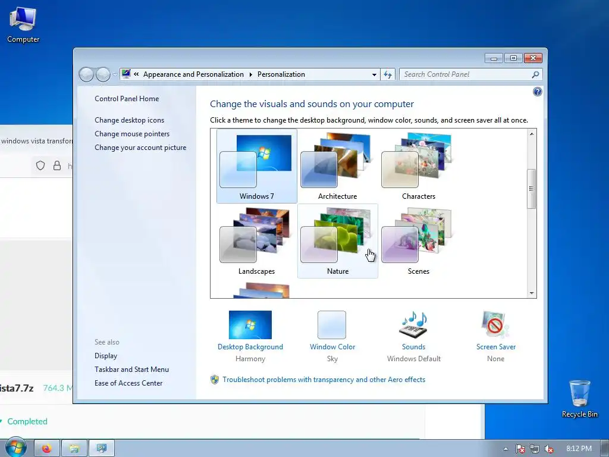
Task: Select the Architecture theme
Action: click(x=338, y=166)
